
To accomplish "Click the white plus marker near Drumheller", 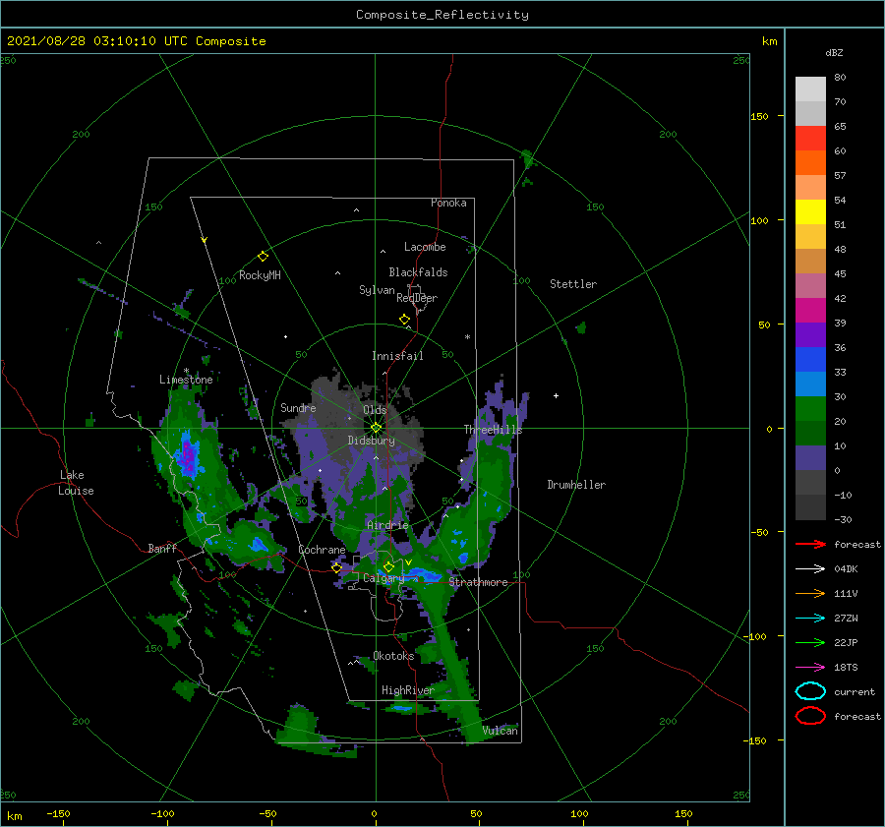I will [x=556, y=395].
